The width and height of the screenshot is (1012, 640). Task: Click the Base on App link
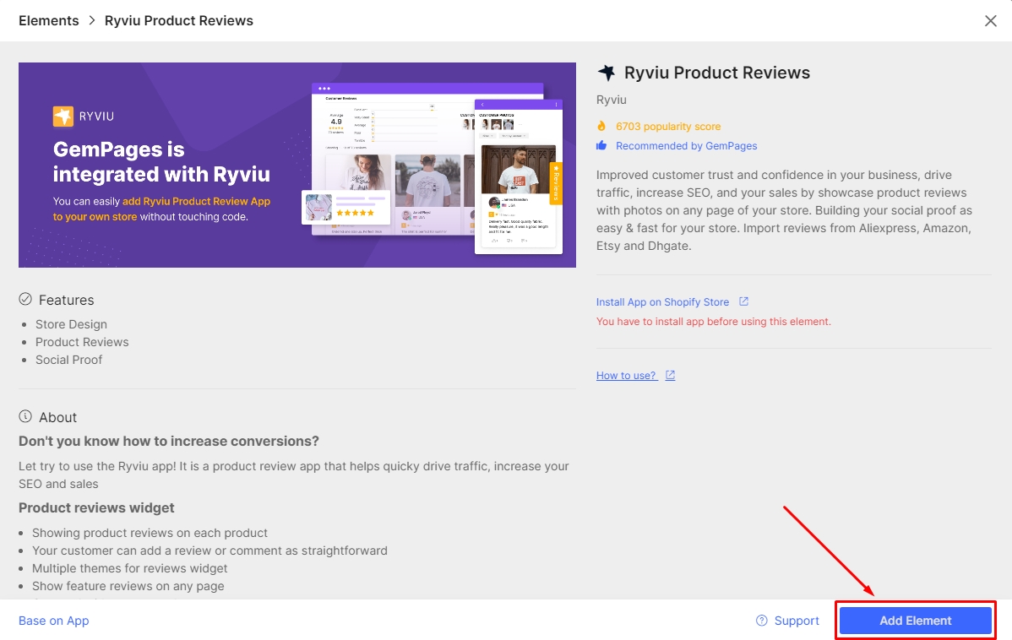(x=53, y=621)
